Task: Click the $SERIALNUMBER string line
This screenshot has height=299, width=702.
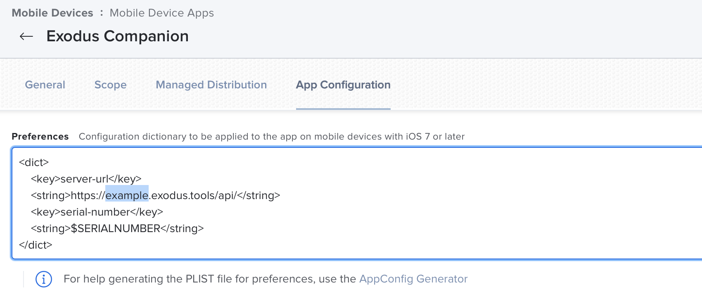Action: (117, 228)
